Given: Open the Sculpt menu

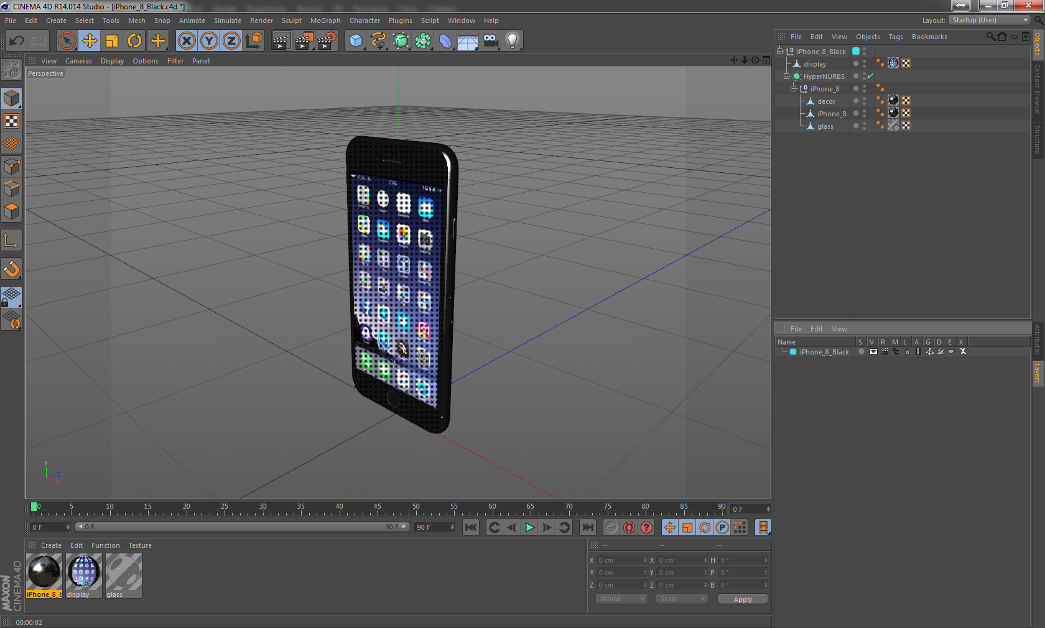Looking at the screenshot, I should pos(291,21).
